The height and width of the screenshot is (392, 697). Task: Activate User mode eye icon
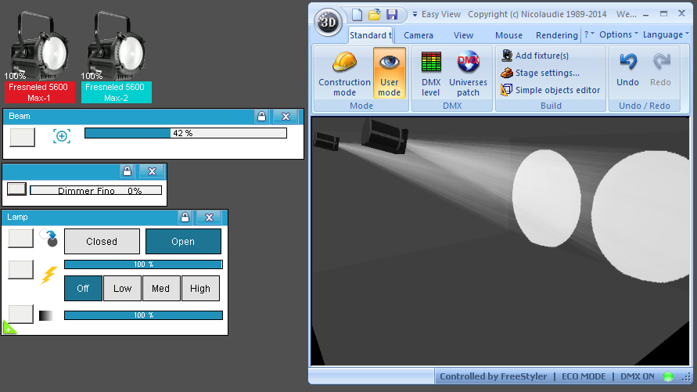(x=390, y=74)
